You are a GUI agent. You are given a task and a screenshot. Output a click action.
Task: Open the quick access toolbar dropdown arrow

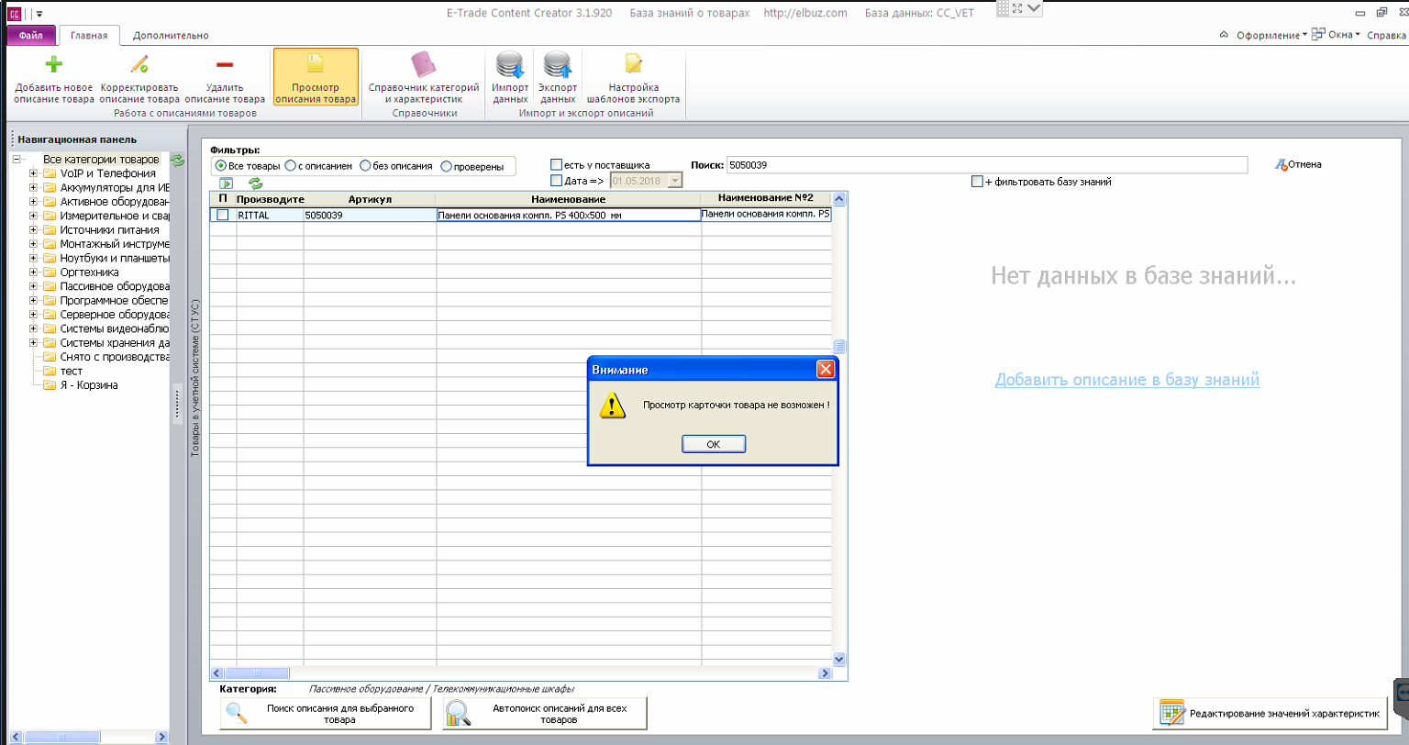pos(39,15)
